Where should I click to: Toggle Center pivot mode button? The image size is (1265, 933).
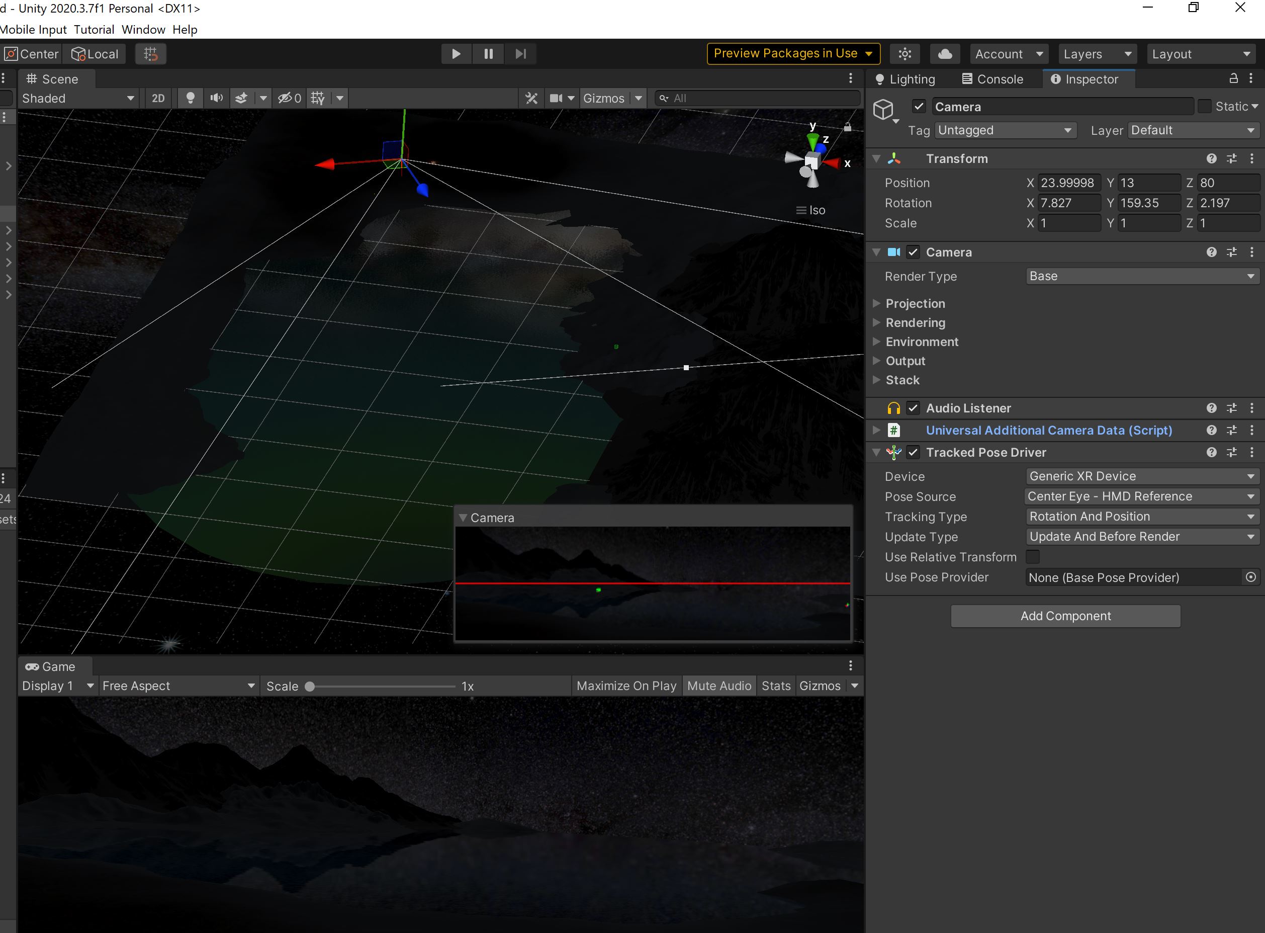point(31,54)
